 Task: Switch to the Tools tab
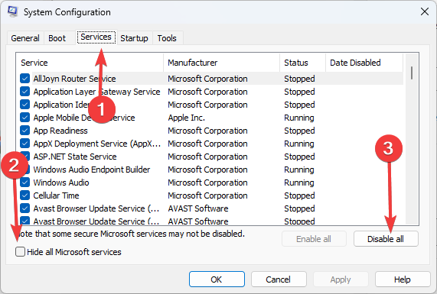click(167, 38)
